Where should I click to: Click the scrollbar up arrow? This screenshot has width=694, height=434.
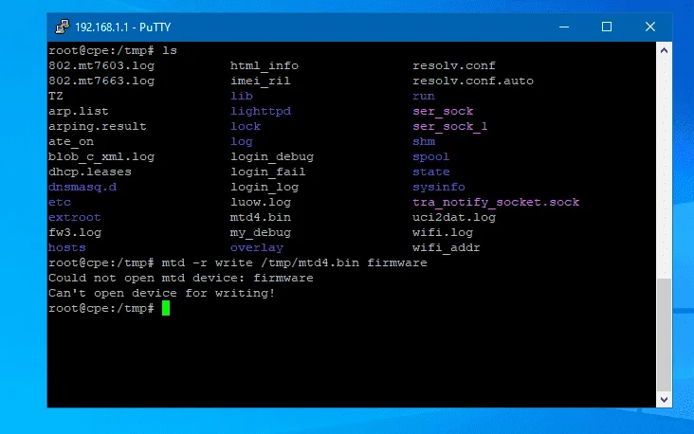tap(664, 50)
